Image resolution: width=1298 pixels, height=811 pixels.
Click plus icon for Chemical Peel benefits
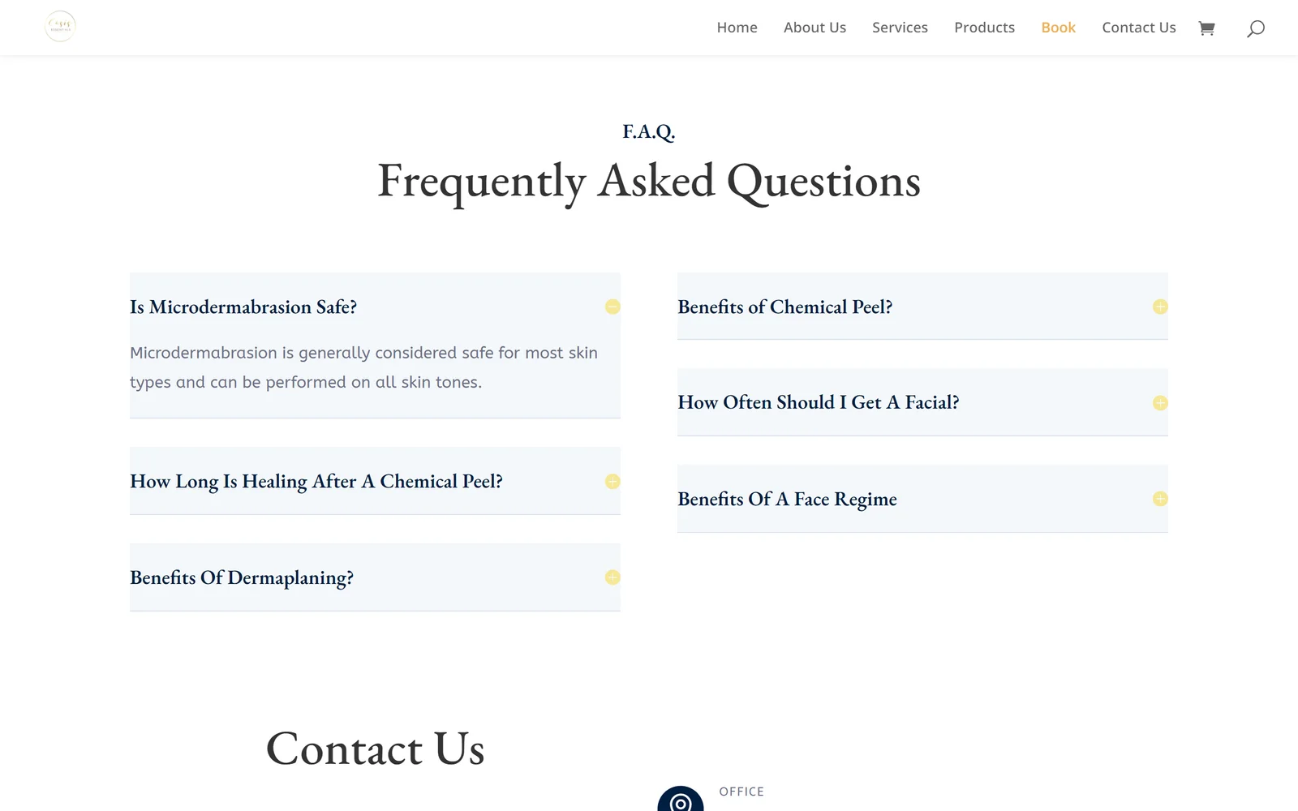point(1160,307)
